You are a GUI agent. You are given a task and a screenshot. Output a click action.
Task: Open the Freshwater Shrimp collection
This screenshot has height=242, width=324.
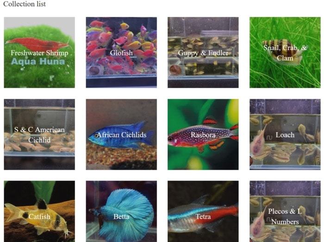coord(39,52)
